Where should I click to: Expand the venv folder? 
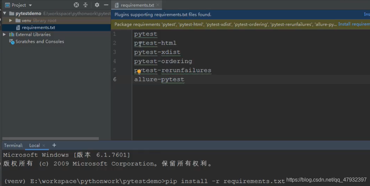tap(11, 20)
